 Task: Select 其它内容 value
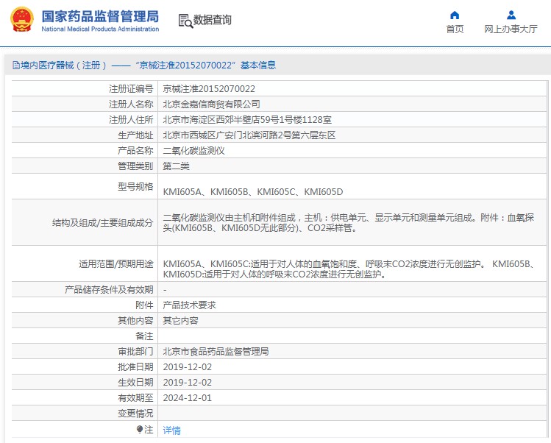(180, 321)
